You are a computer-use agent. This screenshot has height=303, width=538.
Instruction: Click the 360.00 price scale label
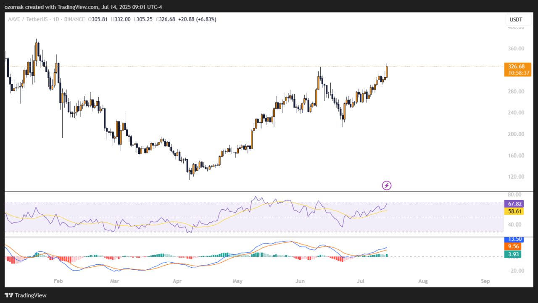tap(516, 49)
